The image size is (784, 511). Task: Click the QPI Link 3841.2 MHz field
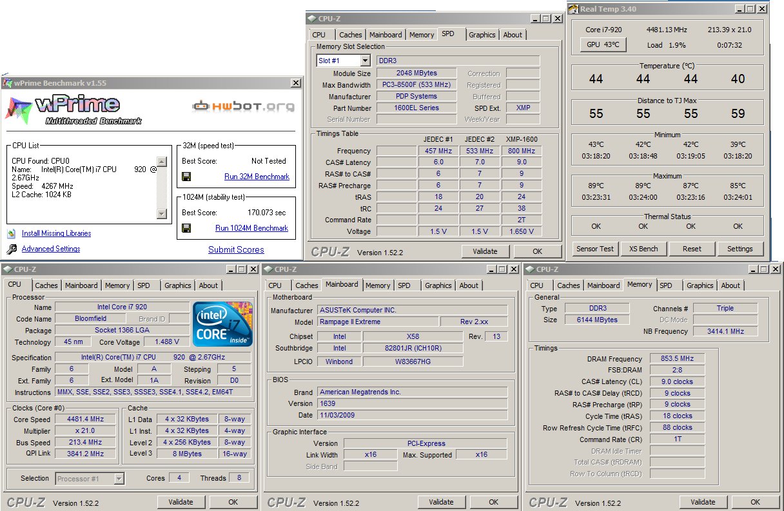86,454
